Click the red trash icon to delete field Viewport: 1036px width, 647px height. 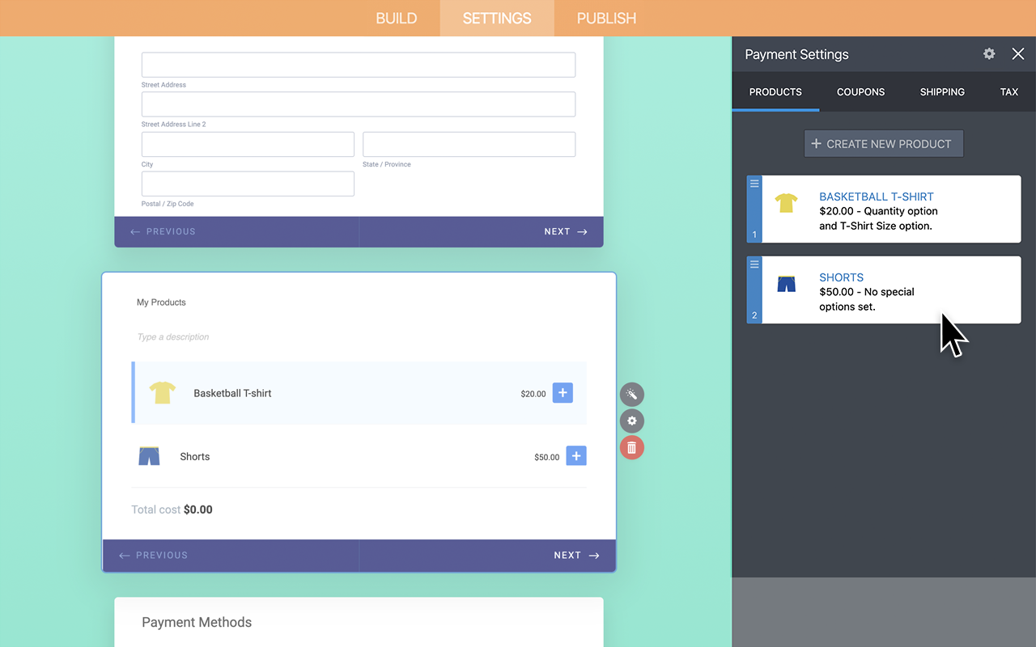pyautogui.click(x=631, y=447)
